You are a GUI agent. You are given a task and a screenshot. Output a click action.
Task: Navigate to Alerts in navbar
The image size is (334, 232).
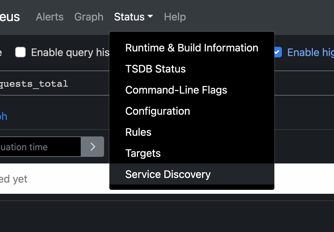(49, 17)
